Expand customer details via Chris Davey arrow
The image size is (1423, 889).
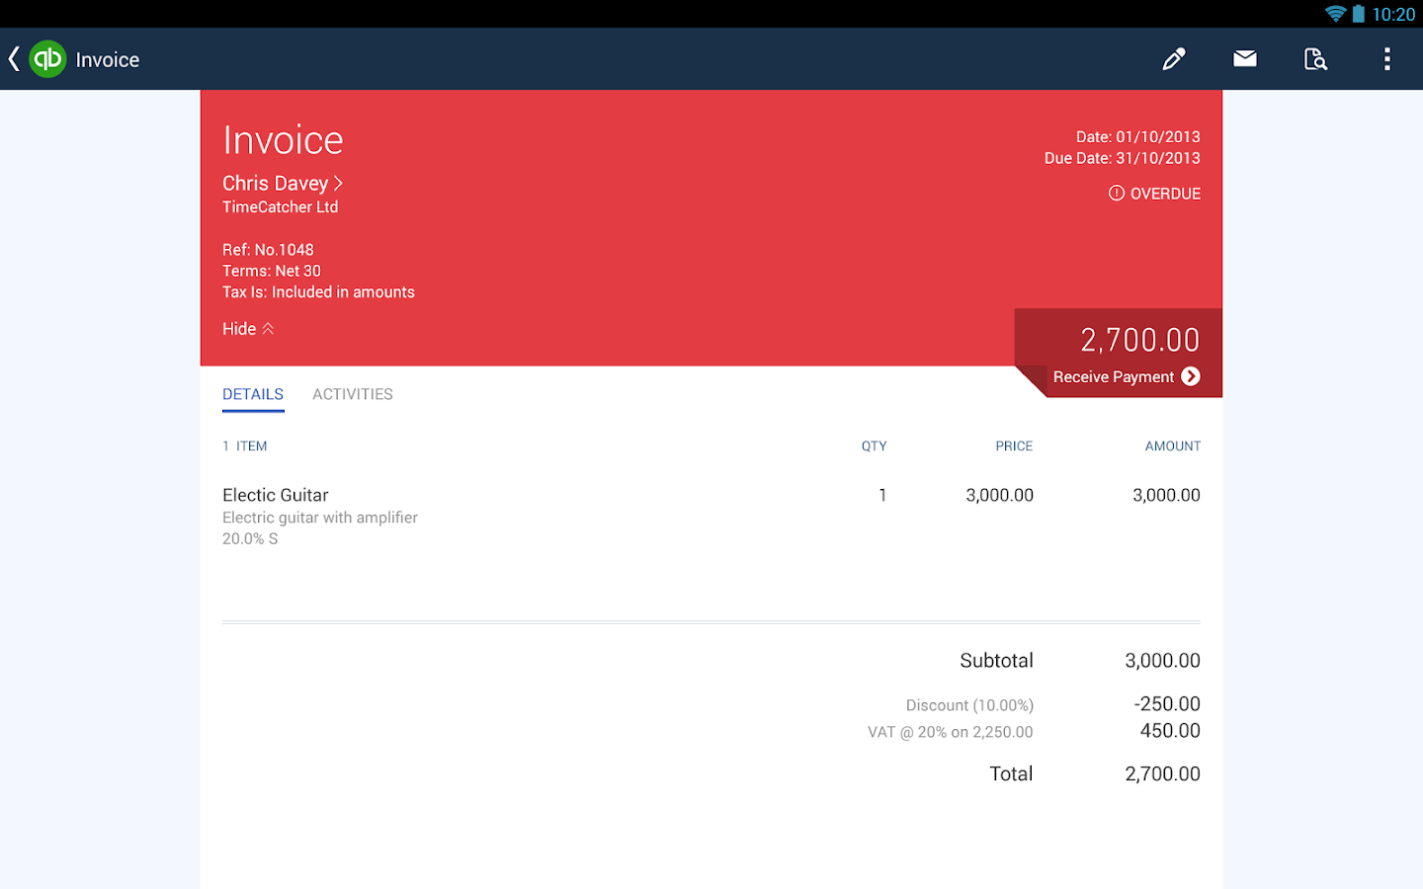click(337, 183)
